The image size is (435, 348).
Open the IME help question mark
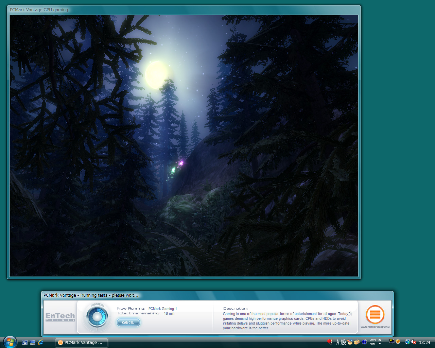click(x=364, y=342)
